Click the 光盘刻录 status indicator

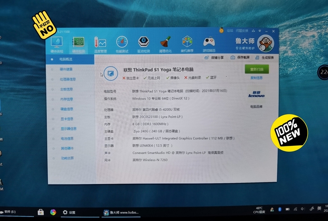[x=192, y=77]
